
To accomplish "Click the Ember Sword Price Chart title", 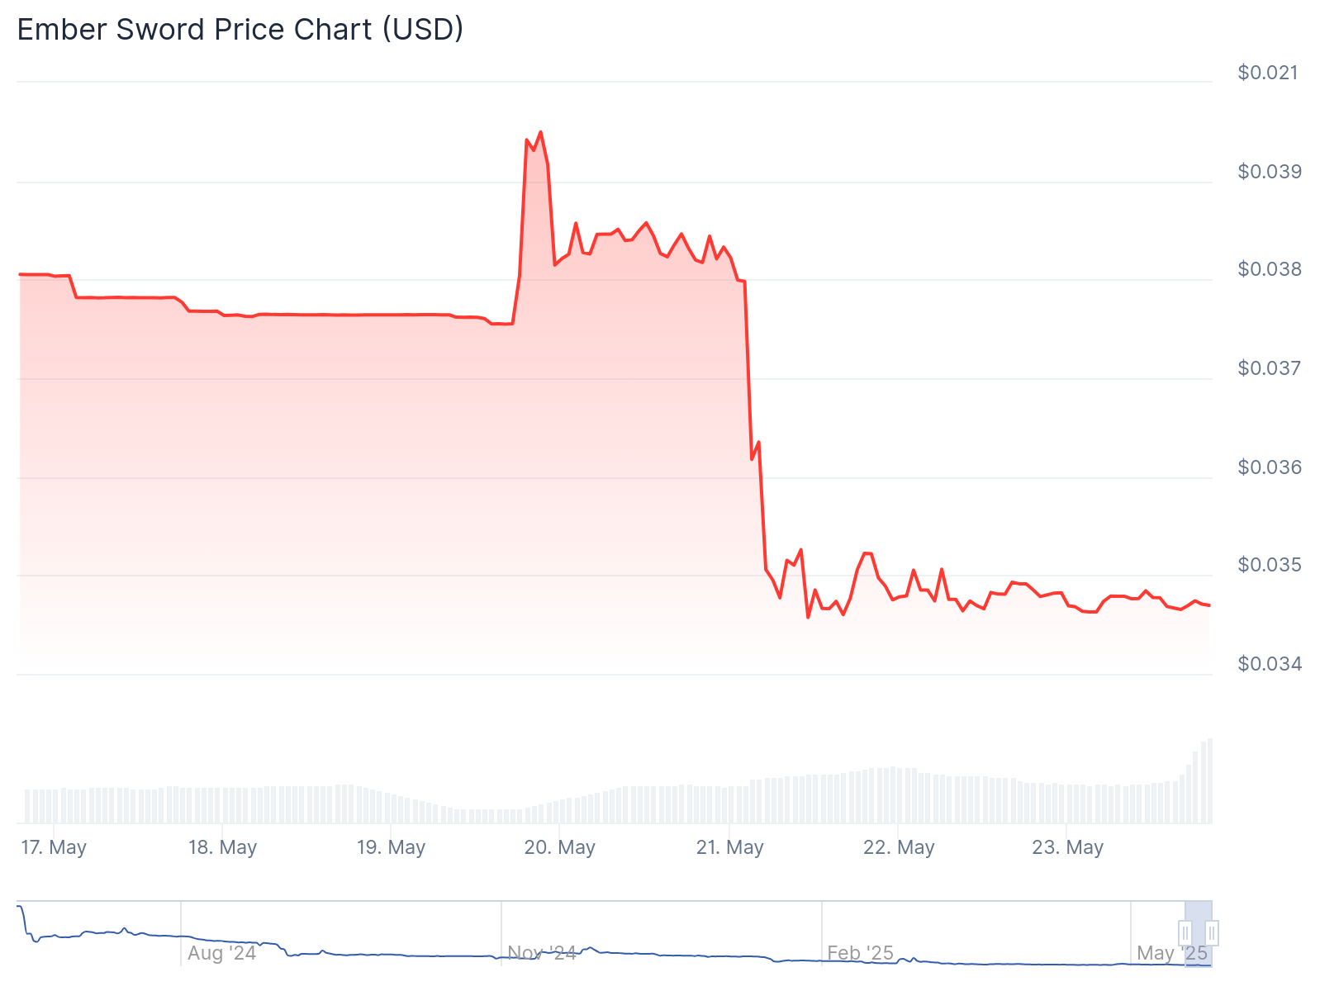I will [x=240, y=30].
